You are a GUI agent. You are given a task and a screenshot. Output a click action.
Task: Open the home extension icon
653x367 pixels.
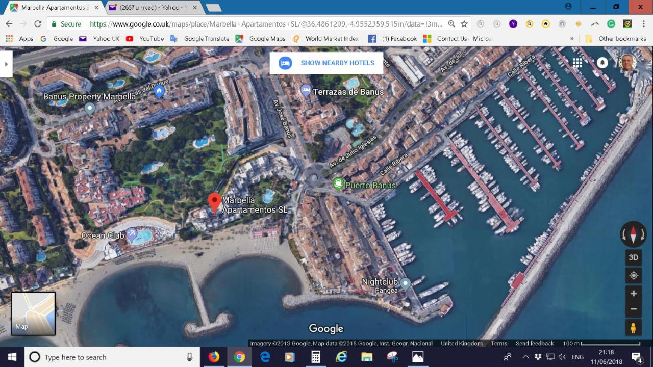(x=546, y=24)
